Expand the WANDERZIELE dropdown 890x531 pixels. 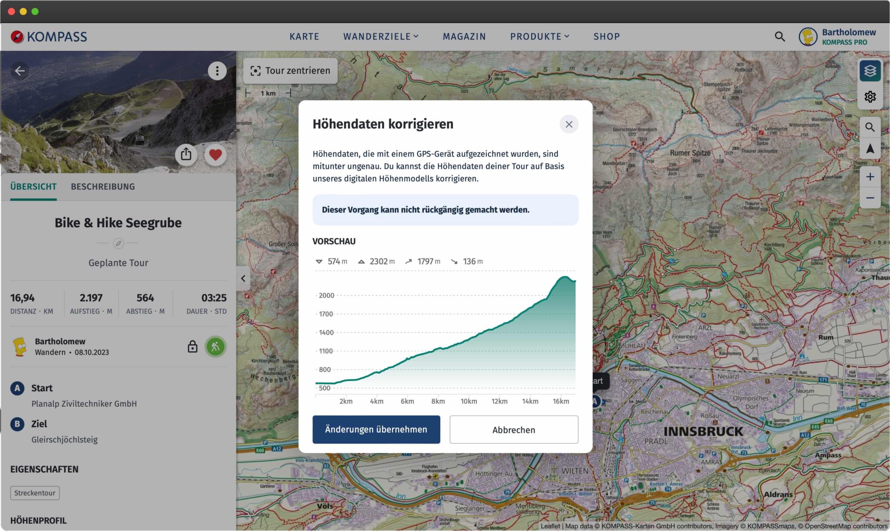tap(381, 37)
